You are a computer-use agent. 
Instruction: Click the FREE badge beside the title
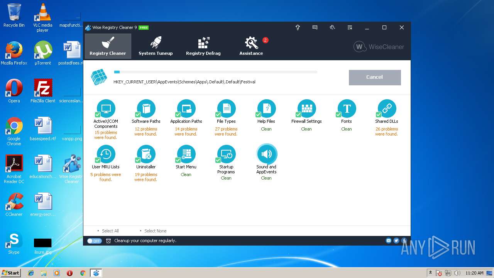click(x=144, y=27)
